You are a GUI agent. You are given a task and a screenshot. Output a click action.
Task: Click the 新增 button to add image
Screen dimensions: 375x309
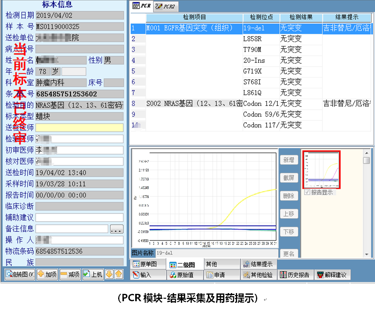pyautogui.click(x=288, y=160)
